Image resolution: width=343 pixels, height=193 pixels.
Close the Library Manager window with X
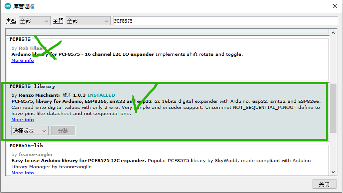(334, 6)
